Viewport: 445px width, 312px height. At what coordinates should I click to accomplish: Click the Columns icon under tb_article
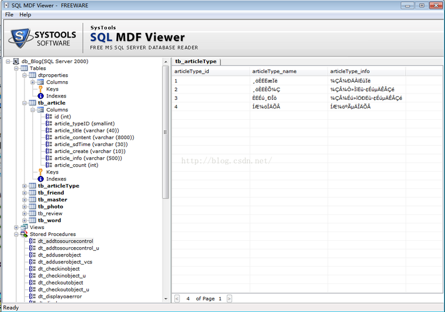[41, 110]
